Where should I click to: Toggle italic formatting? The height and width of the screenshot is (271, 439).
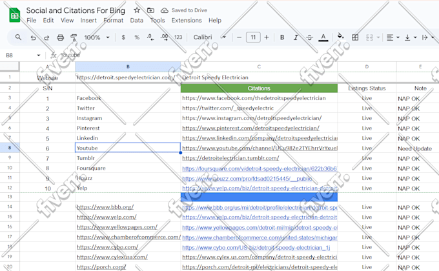tap(296, 37)
